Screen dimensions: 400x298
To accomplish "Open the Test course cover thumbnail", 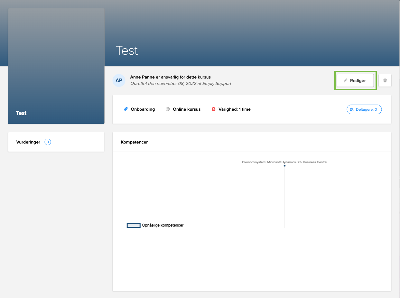I will tap(56, 66).
